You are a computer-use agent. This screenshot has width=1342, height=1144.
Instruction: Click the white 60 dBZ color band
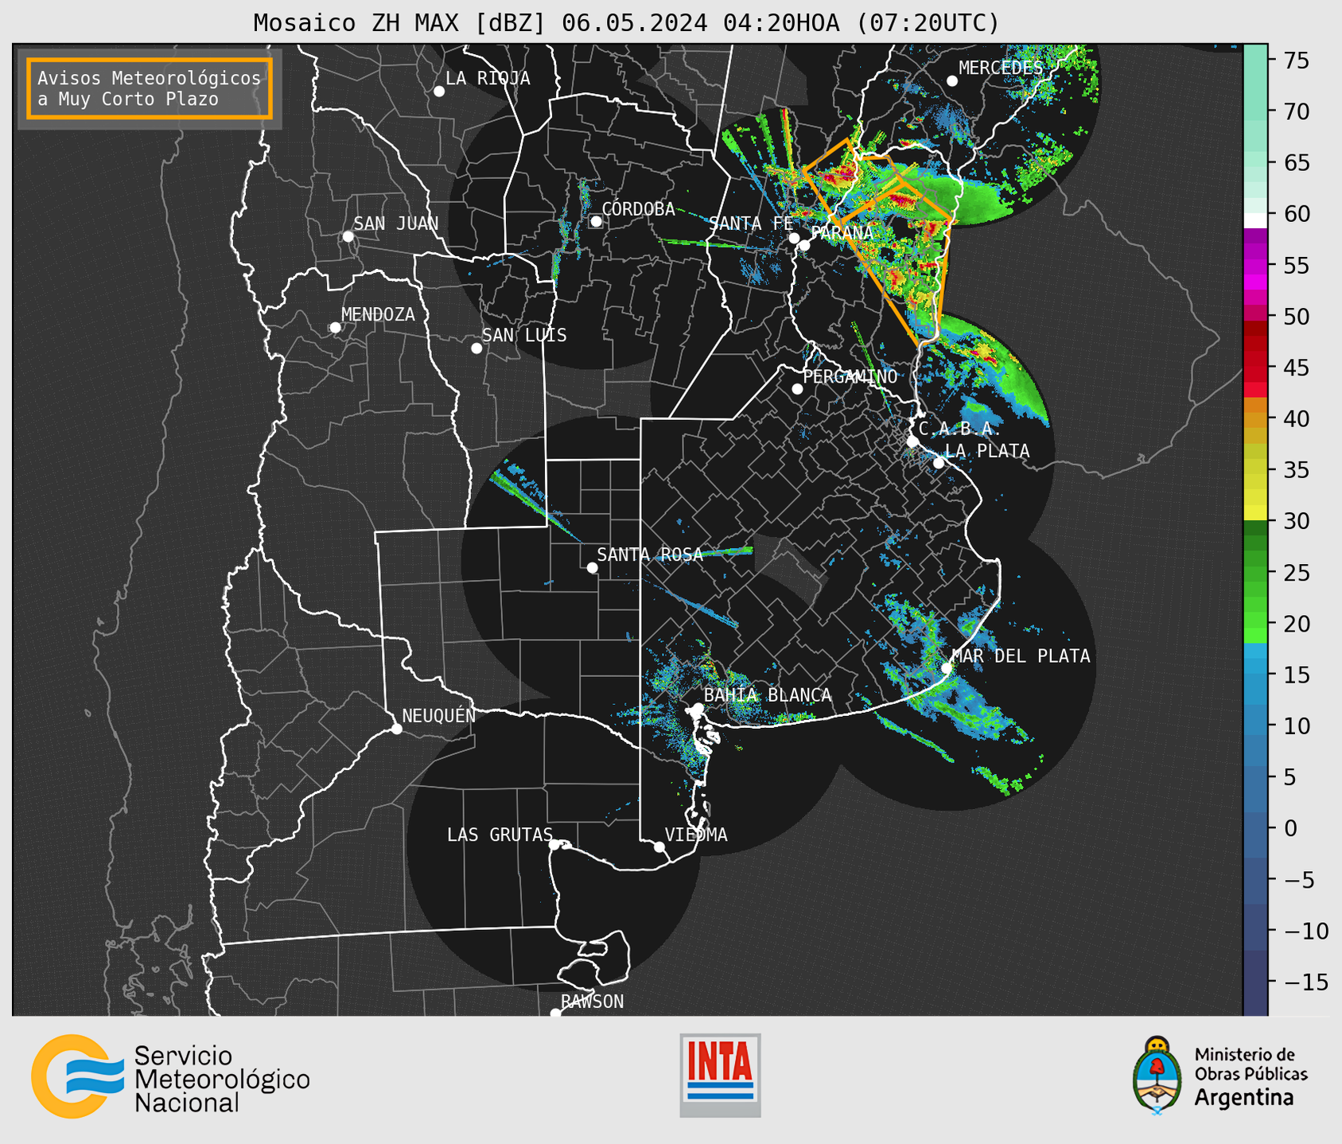(1255, 220)
